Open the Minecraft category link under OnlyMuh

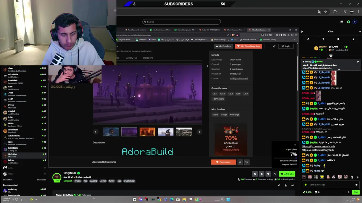[x=68, y=181]
